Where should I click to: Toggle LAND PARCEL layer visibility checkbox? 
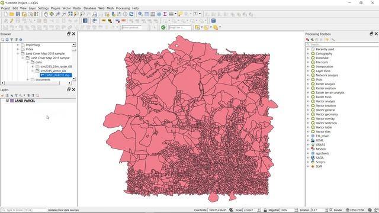click(x=7, y=101)
